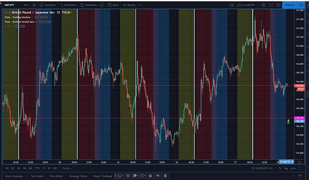309x180 pixels.
Task: Redo the last chart action
Action: tap(146, 5)
